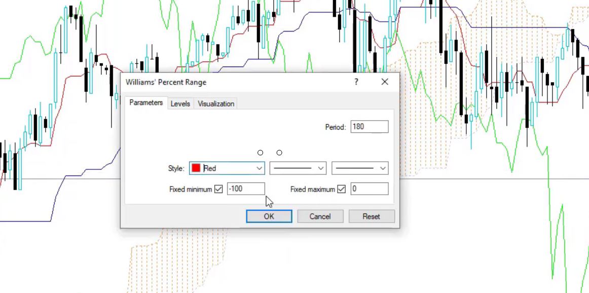Uncheck the Fixed minimum checkbox
The image size is (589, 293).
219,188
